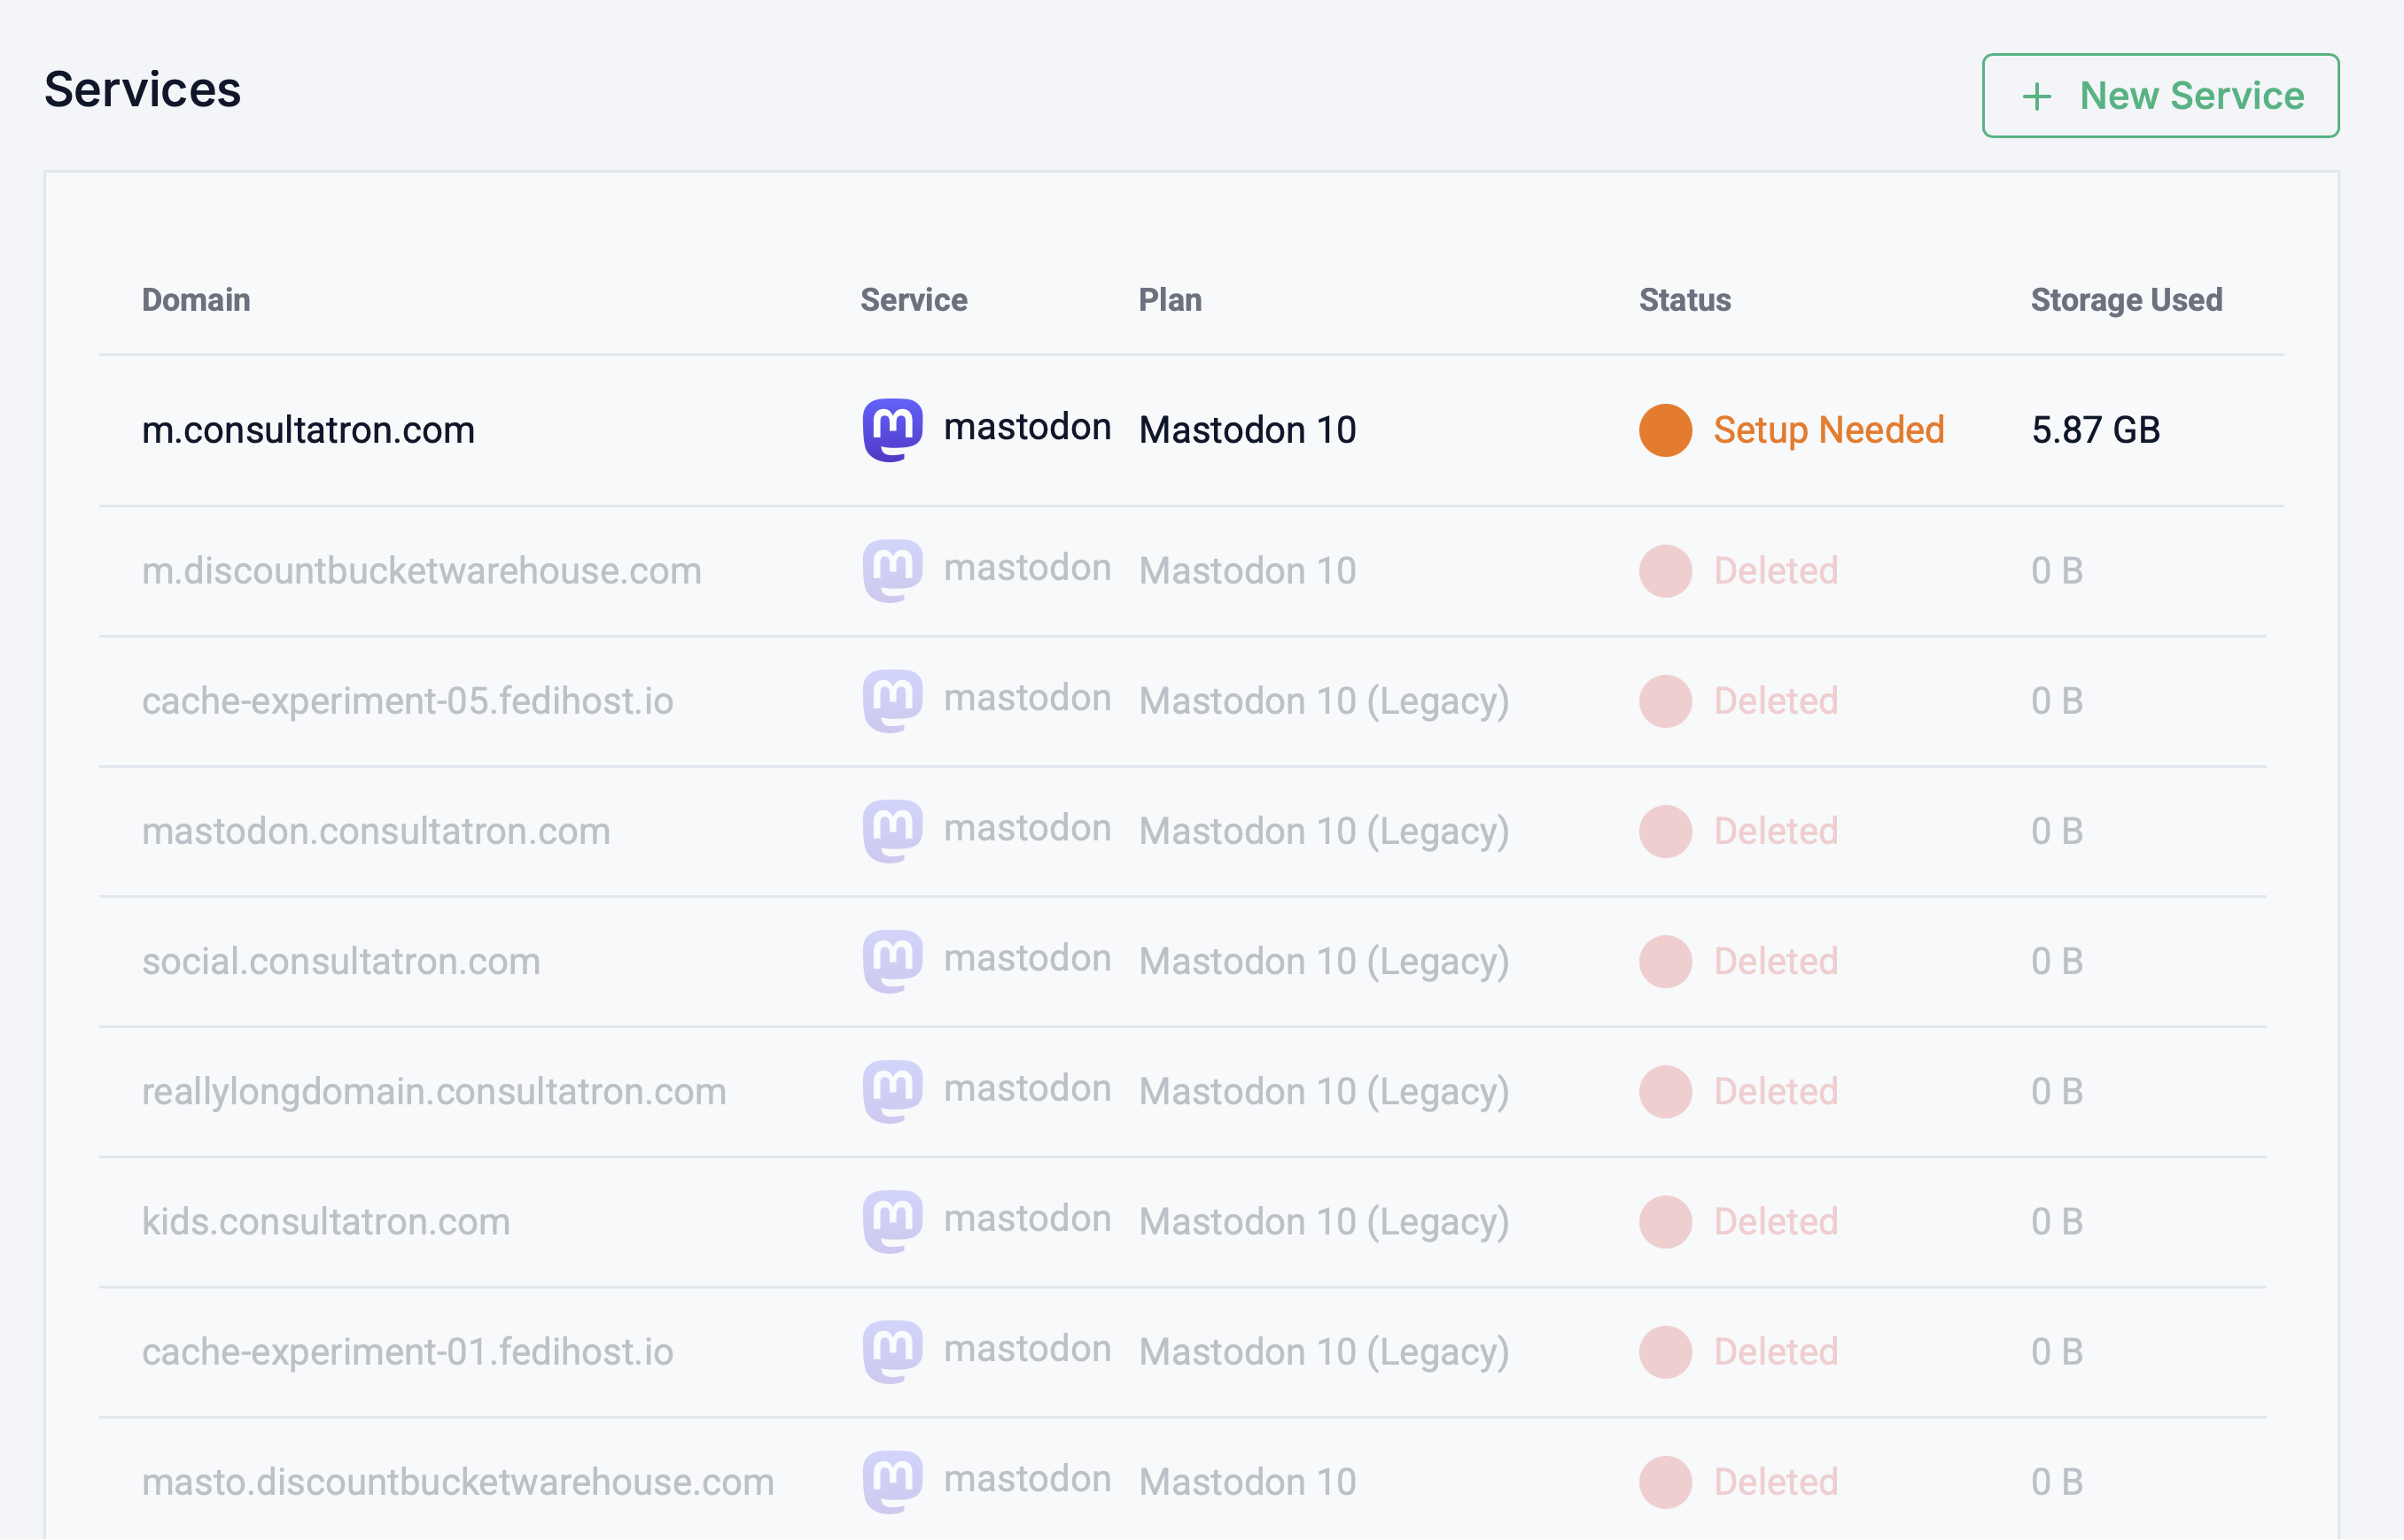Click the plus icon in New Service
2404x1540 pixels.
(x=2036, y=97)
